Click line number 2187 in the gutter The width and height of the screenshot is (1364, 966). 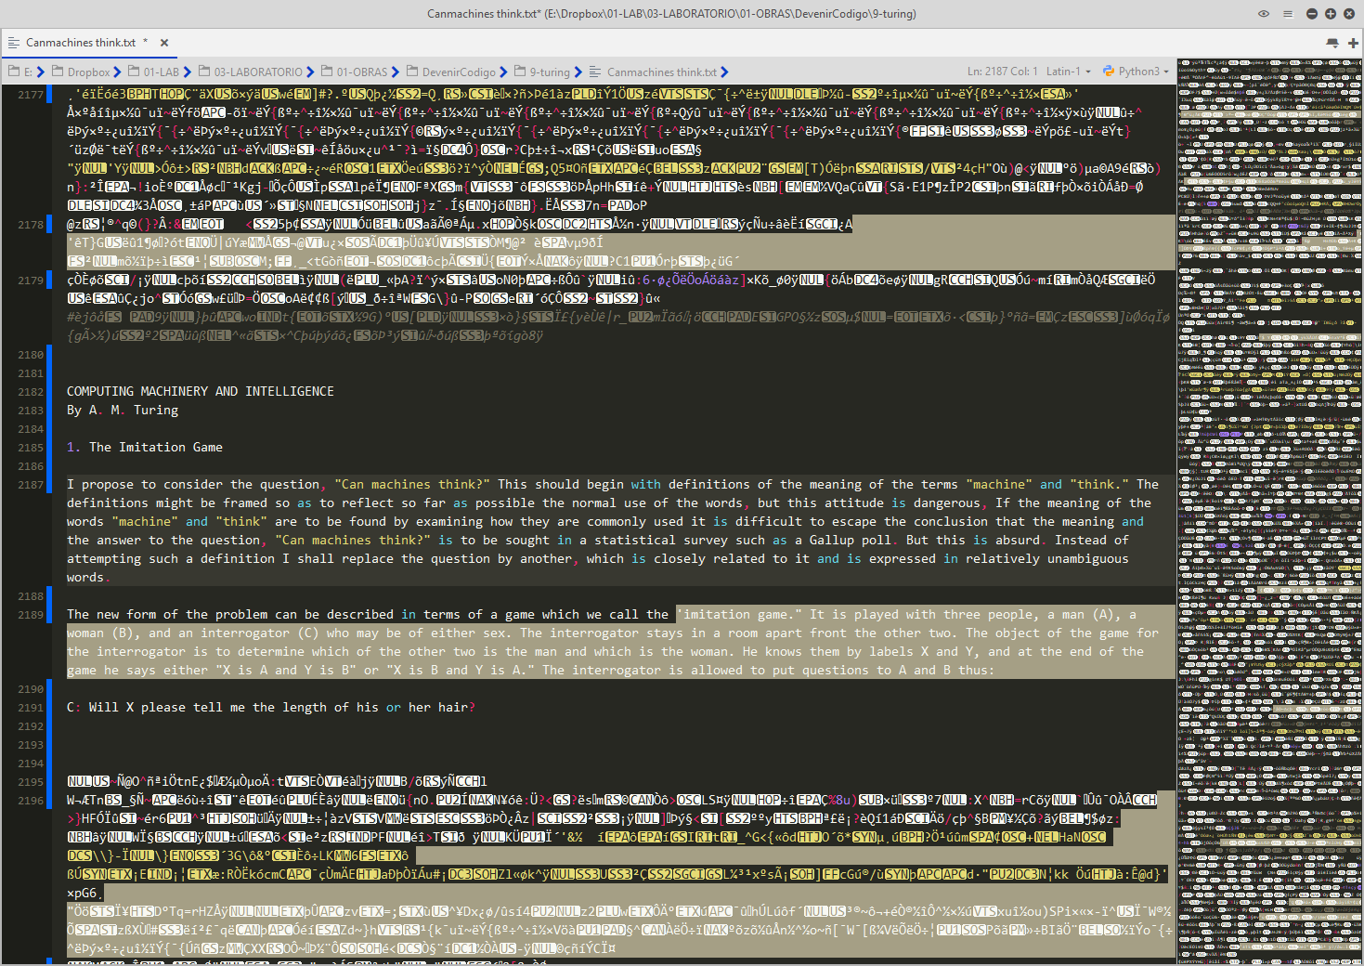31,485
